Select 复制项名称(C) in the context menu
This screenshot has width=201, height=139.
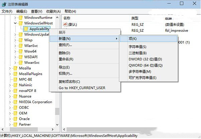[85, 82]
